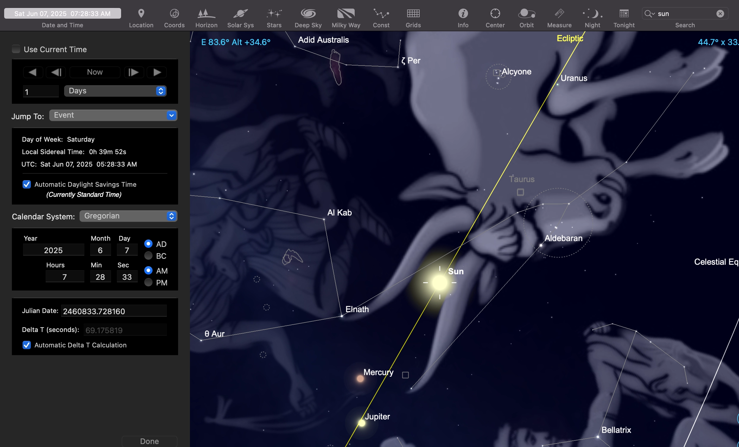Screen dimensions: 739x447
Task: Click the Done button
Action: (149, 441)
